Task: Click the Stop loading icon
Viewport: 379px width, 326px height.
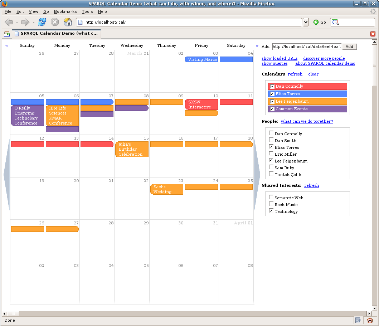Action: pos(55,22)
